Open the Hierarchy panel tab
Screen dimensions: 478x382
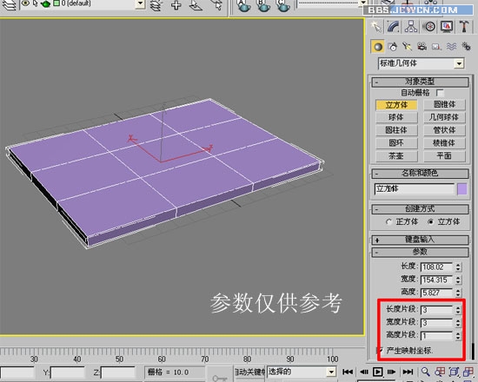[411, 27]
